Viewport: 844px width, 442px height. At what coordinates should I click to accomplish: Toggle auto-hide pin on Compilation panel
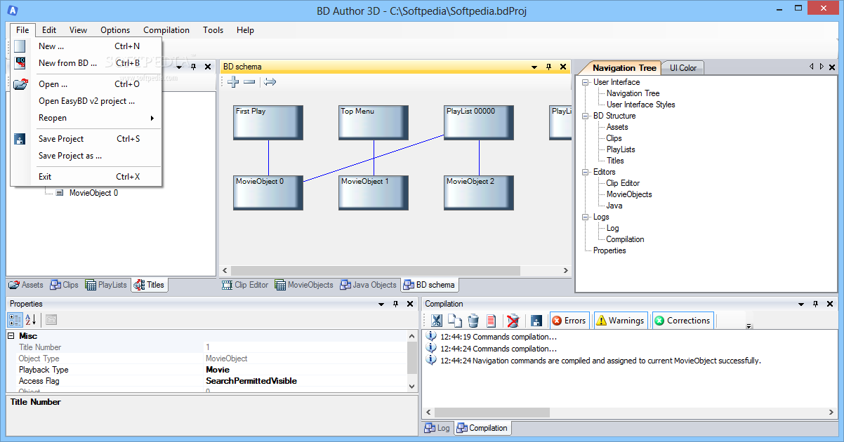(x=815, y=304)
